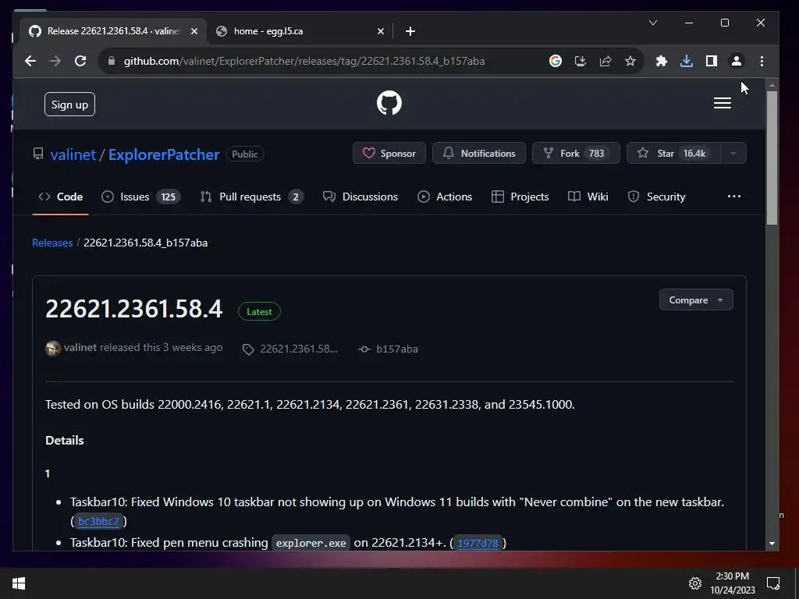Open the Issues tab
Image resolution: width=799 pixels, height=599 pixels.
click(140, 197)
